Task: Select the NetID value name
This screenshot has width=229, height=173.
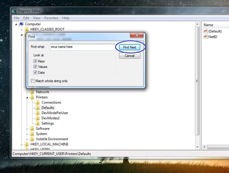Action: (213, 37)
